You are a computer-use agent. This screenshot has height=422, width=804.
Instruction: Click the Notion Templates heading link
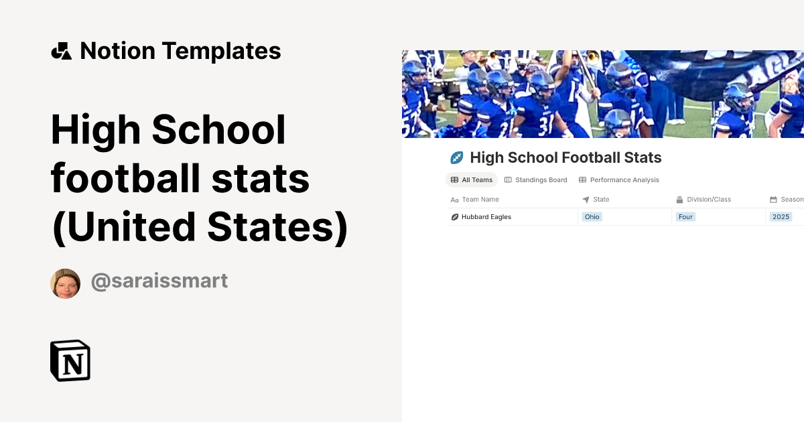180,50
